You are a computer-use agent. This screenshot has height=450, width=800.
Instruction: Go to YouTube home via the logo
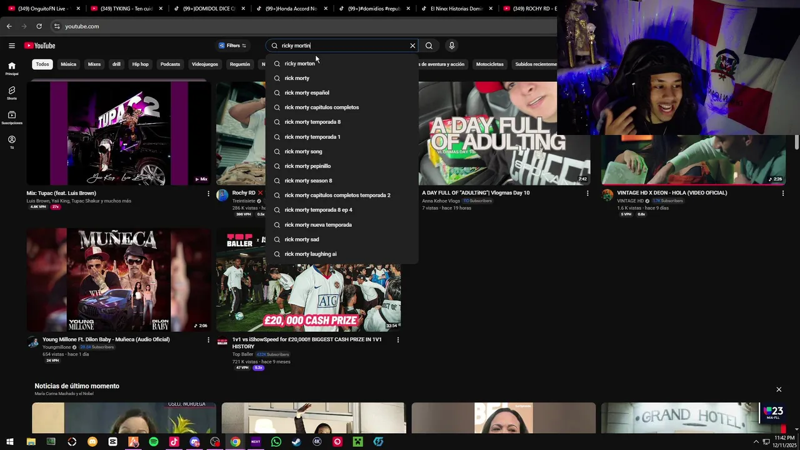[40, 46]
